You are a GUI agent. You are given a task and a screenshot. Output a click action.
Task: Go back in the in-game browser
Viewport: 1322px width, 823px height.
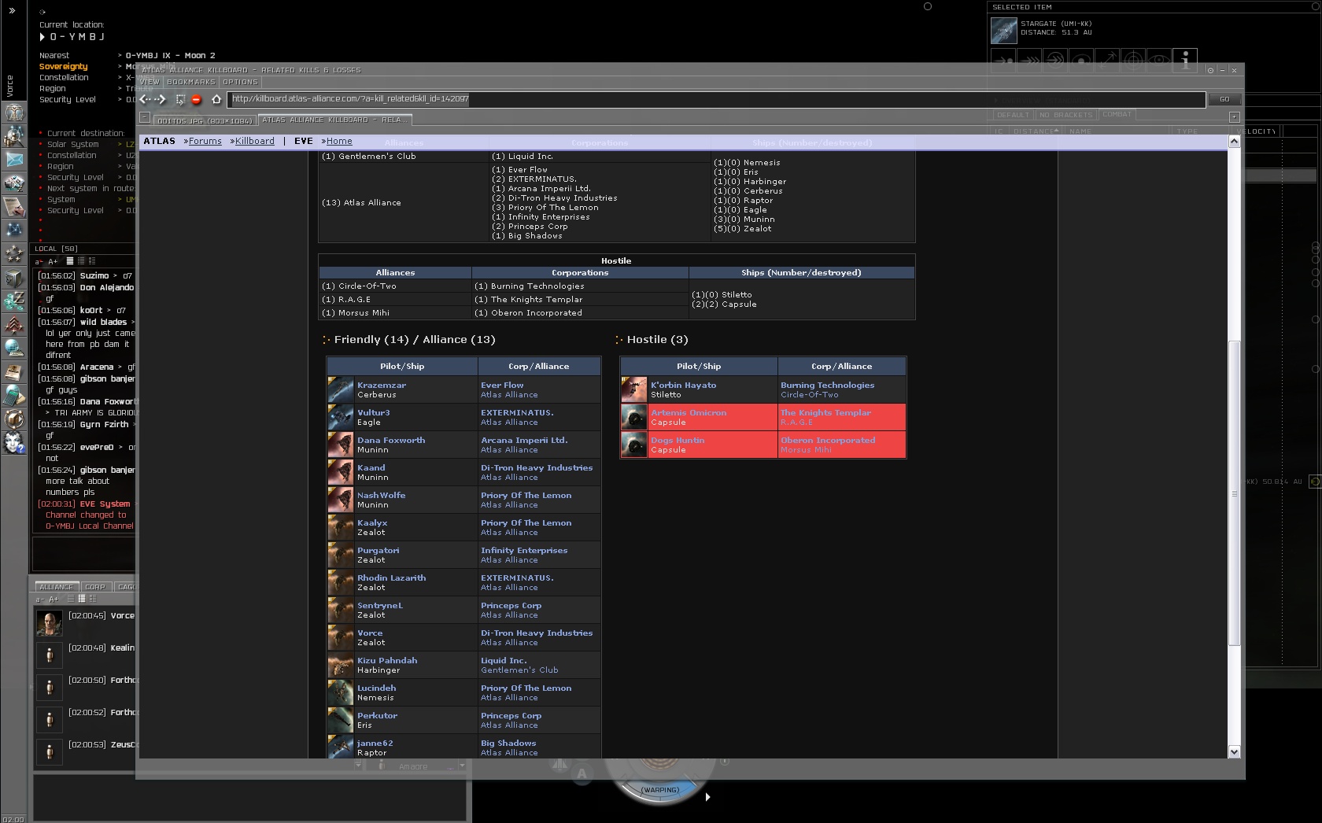[x=144, y=99]
